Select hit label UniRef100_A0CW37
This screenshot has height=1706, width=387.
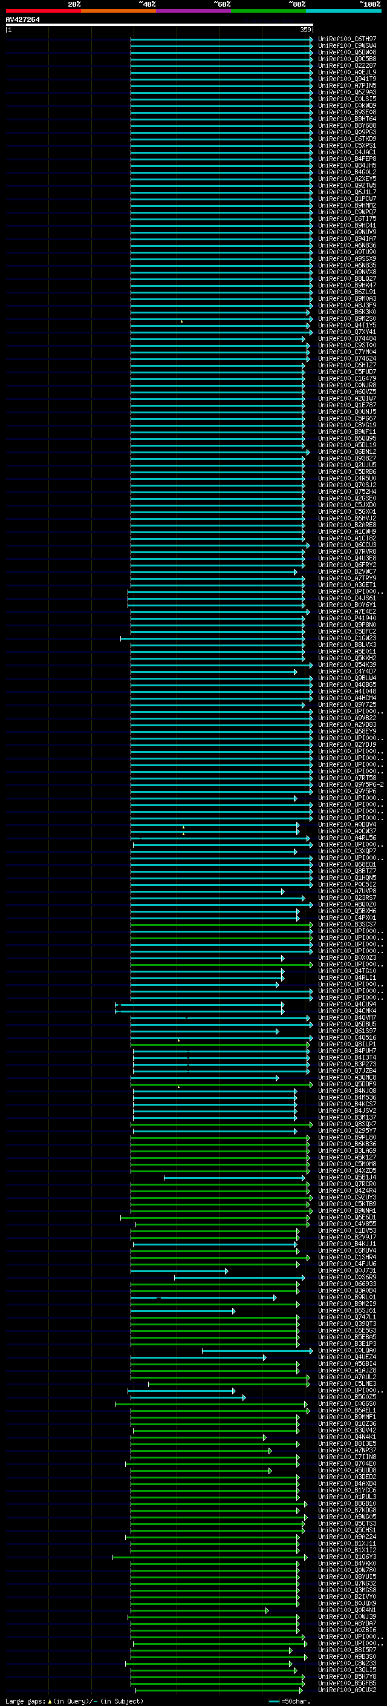click(347, 831)
